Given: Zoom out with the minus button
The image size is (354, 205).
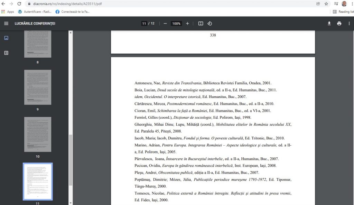Looking at the screenshot, I should point(165,23).
